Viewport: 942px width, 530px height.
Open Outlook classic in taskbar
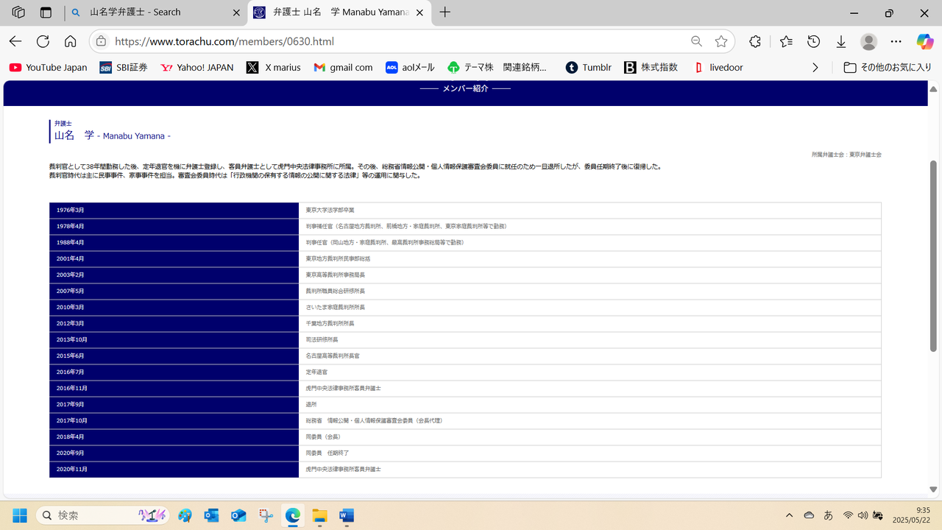point(212,515)
